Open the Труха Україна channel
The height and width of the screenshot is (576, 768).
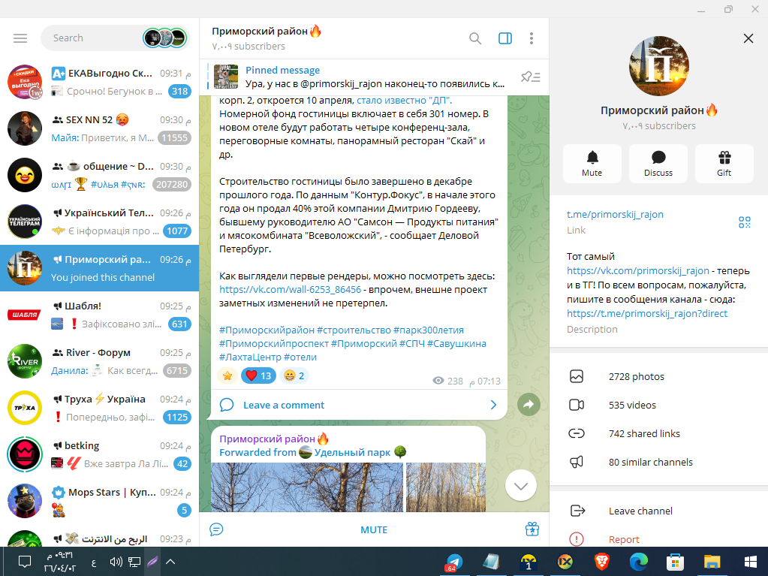(99, 408)
